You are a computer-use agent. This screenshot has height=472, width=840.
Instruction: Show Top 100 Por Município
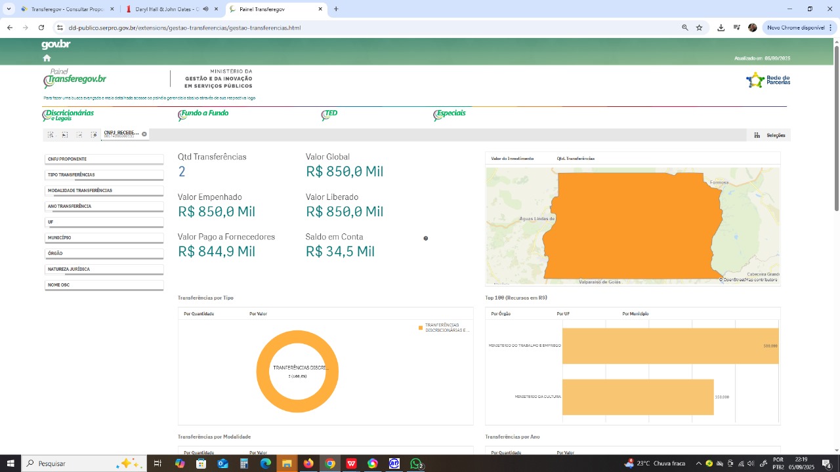(635, 314)
